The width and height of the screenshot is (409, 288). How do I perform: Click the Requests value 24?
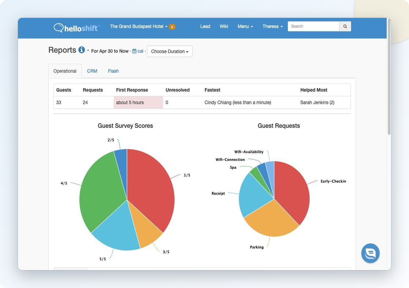tap(85, 102)
